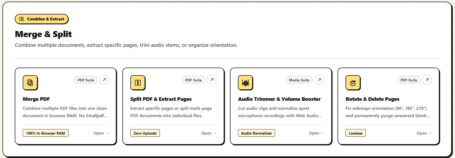Open Rotate & Delete Pages external arrow icon
455x158 pixels.
427,80
